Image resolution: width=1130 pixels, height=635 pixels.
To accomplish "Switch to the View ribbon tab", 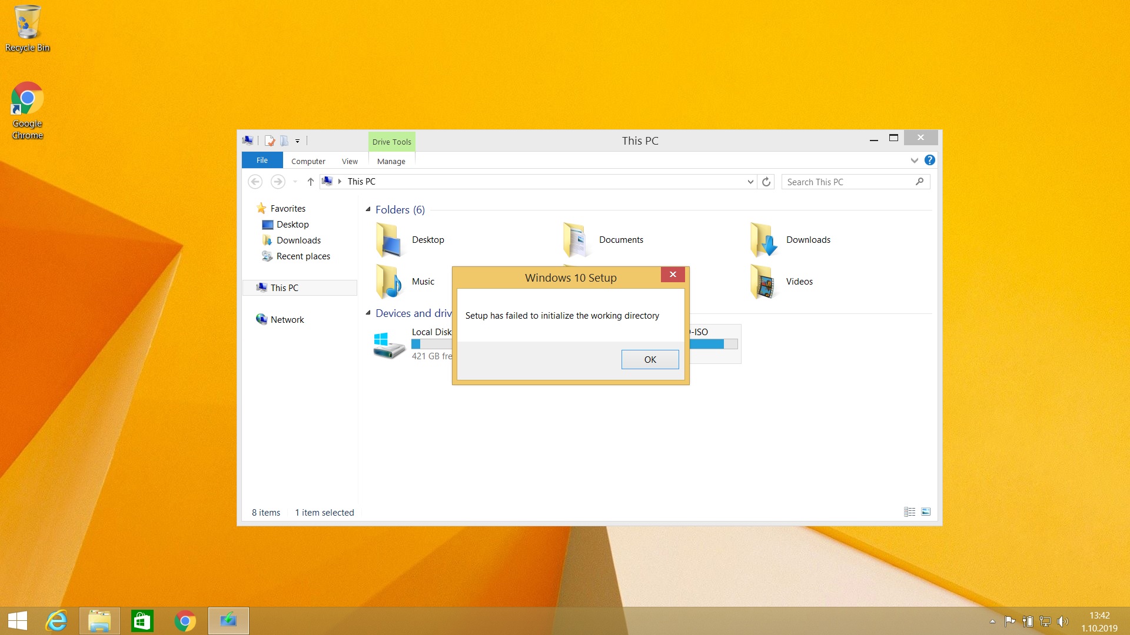I will [x=350, y=161].
